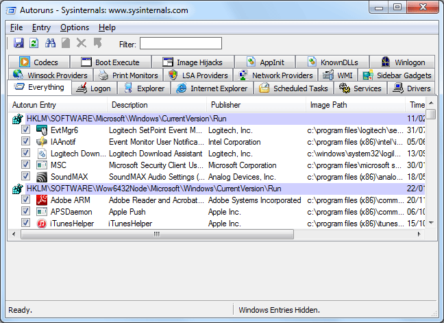Open the Entry menu
The height and width of the screenshot is (323, 444).
(41, 27)
